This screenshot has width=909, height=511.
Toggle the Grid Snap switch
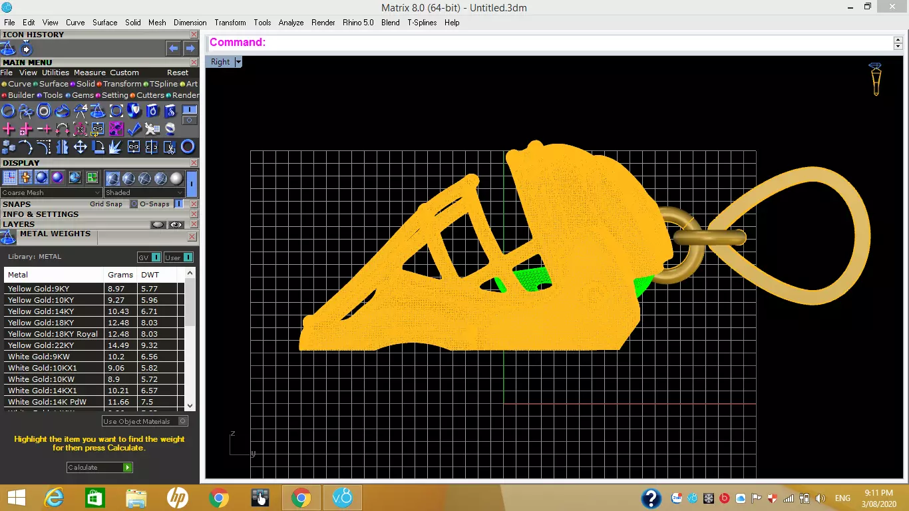coord(134,204)
